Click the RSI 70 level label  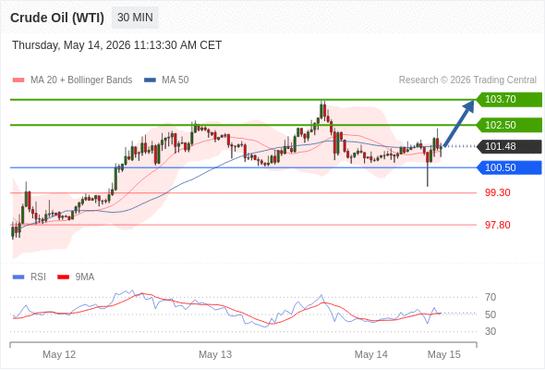(490, 297)
